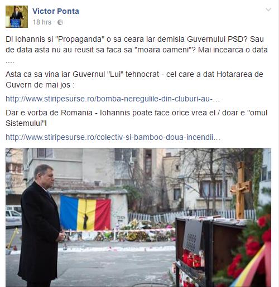
Task: Click the paragraph starting "Dl Iohannis si"
Action: [137, 45]
